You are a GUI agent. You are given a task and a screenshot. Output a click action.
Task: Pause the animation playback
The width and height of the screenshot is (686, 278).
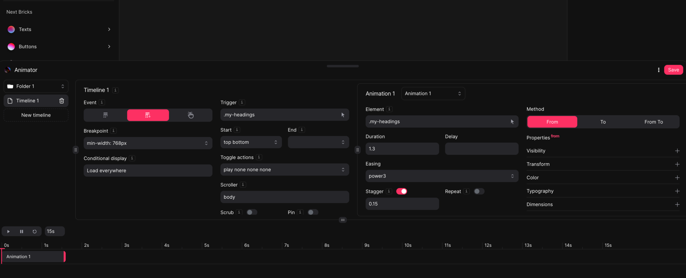pos(21,231)
